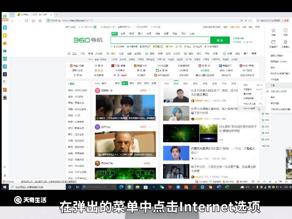This screenshot has height=219, width=292.
Task: Open File Explorer from the taskbar
Action: point(137,187)
